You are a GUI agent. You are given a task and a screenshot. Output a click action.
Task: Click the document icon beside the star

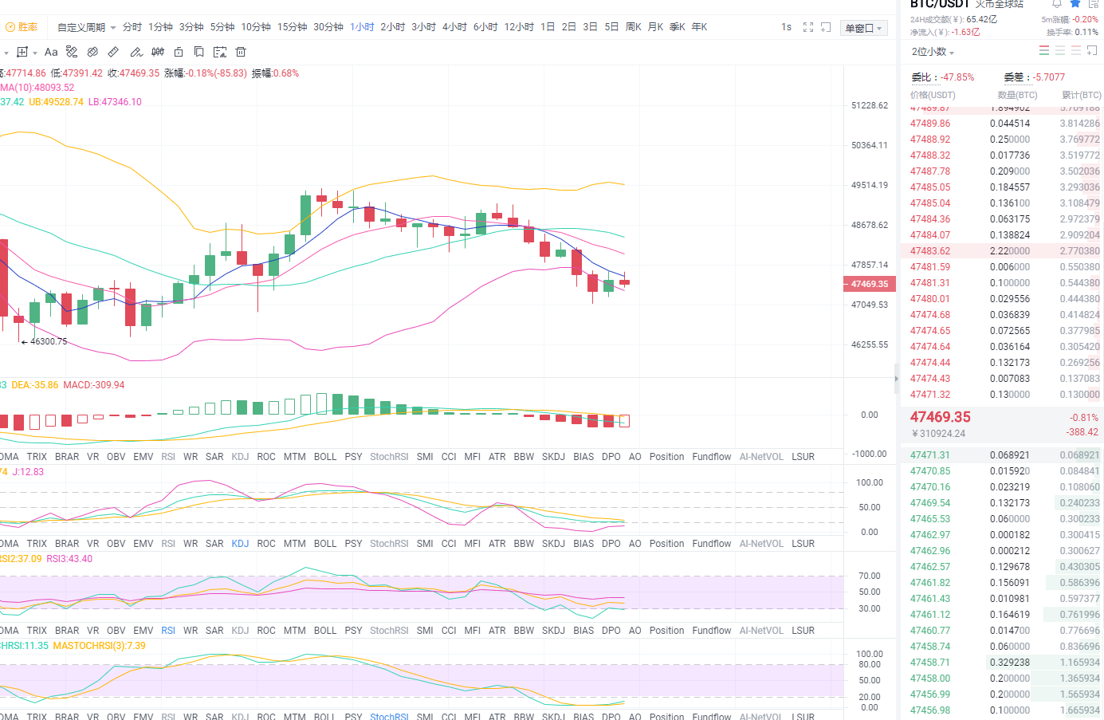tap(1094, 3)
